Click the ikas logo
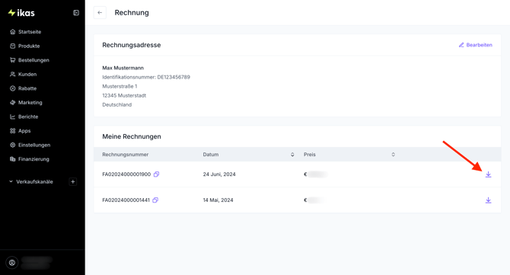 click(21, 13)
